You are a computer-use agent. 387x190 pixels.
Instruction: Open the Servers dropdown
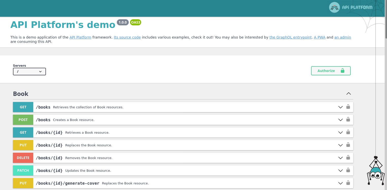pyautogui.click(x=29, y=72)
